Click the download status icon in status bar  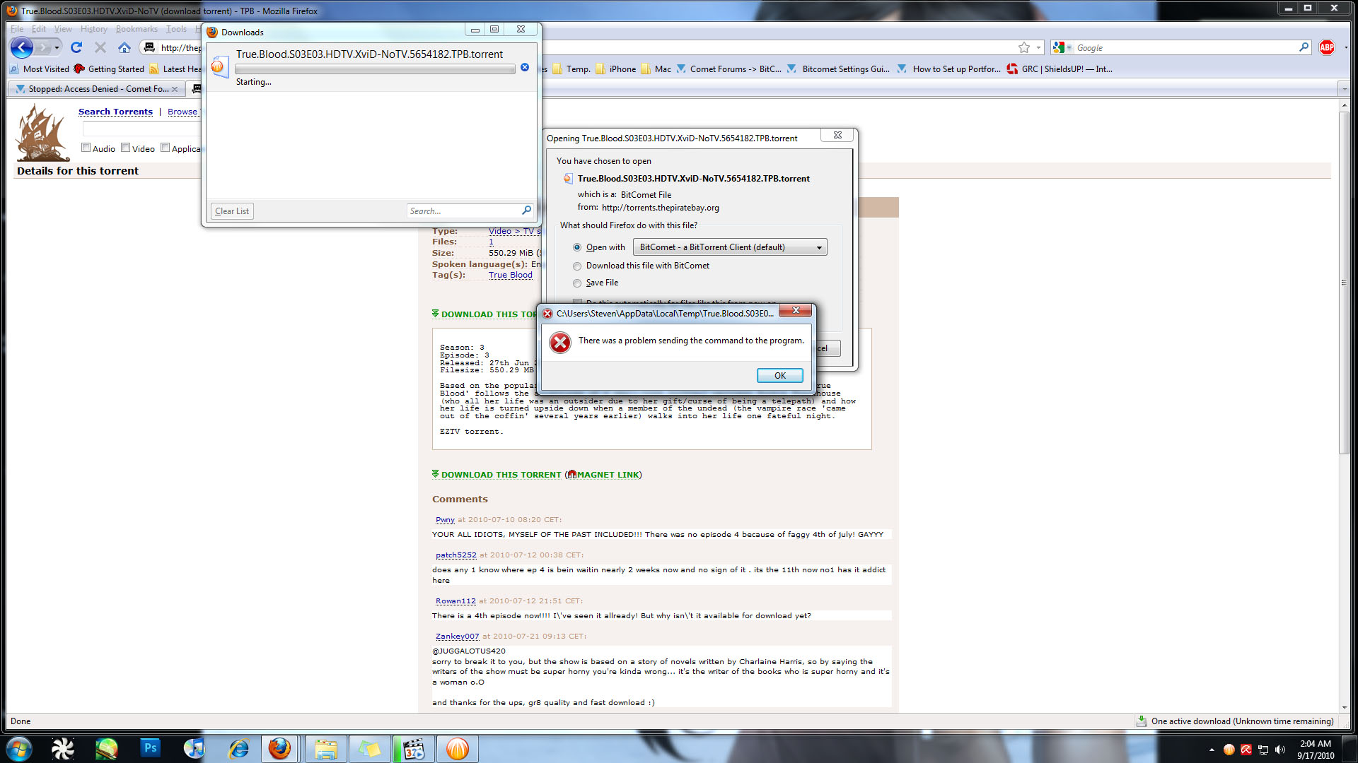[1142, 721]
